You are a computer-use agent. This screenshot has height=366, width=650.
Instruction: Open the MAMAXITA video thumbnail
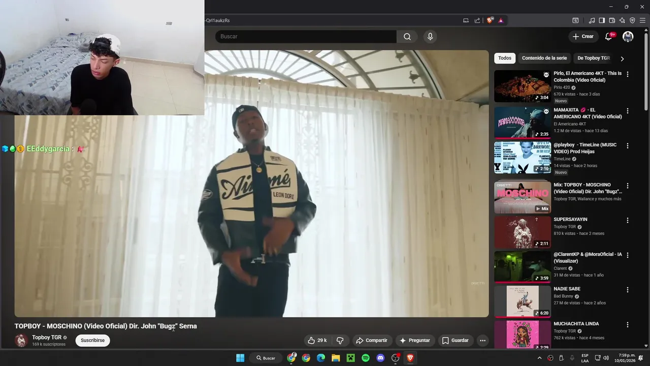click(x=523, y=123)
